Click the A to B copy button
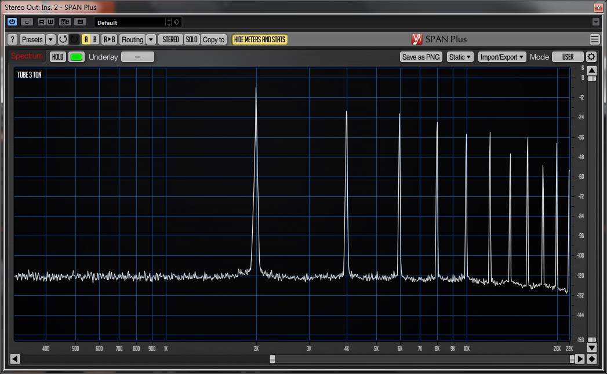This screenshot has height=374, width=607. [109, 39]
